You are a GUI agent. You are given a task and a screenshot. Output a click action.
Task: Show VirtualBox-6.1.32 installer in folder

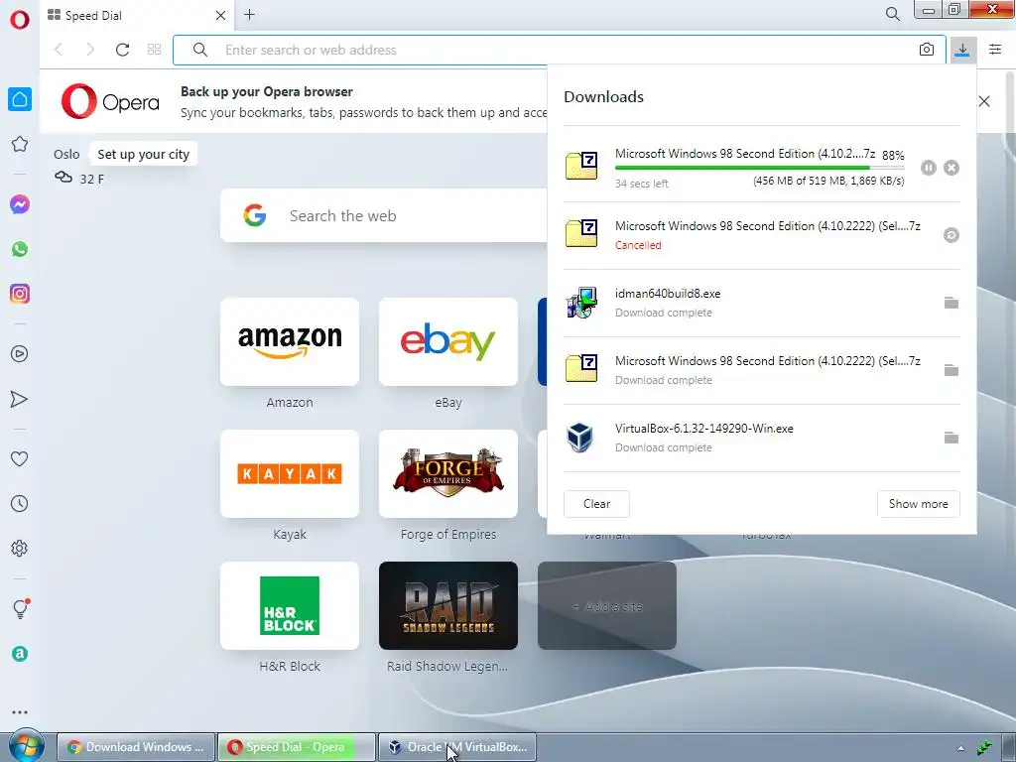952,438
